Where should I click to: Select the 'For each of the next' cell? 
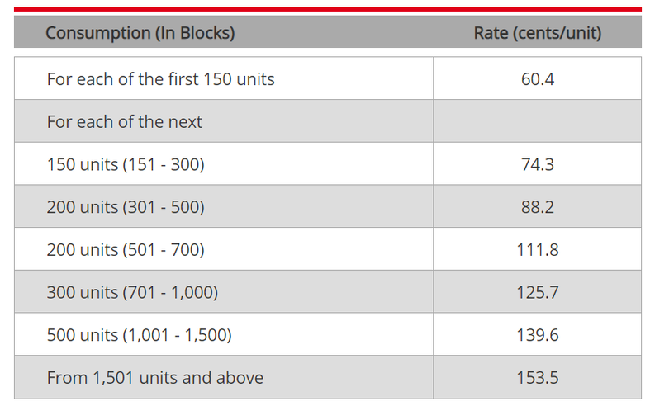(x=124, y=122)
